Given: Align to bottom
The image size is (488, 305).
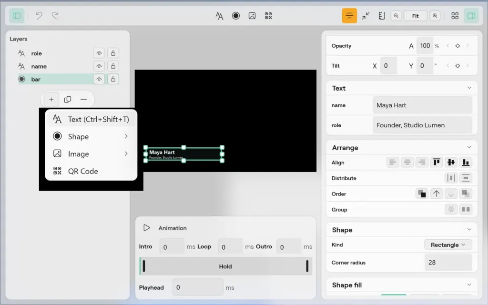Looking at the screenshot, I should (x=466, y=162).
